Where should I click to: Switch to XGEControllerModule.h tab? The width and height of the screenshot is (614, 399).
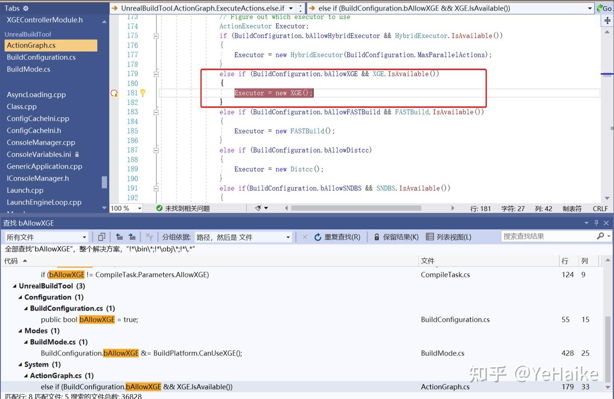coord(45,20)
